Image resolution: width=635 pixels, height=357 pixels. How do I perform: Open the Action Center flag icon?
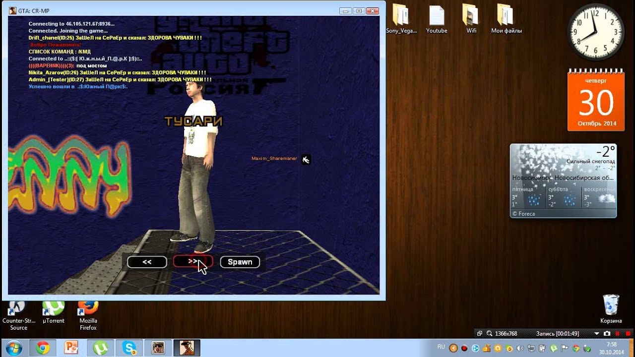565,348
